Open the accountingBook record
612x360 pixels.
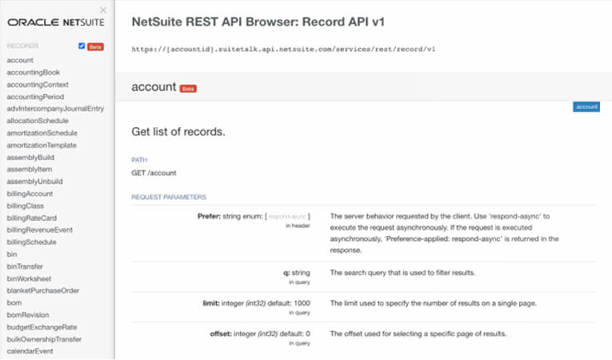pyautogui.click(x=33, y=72)
